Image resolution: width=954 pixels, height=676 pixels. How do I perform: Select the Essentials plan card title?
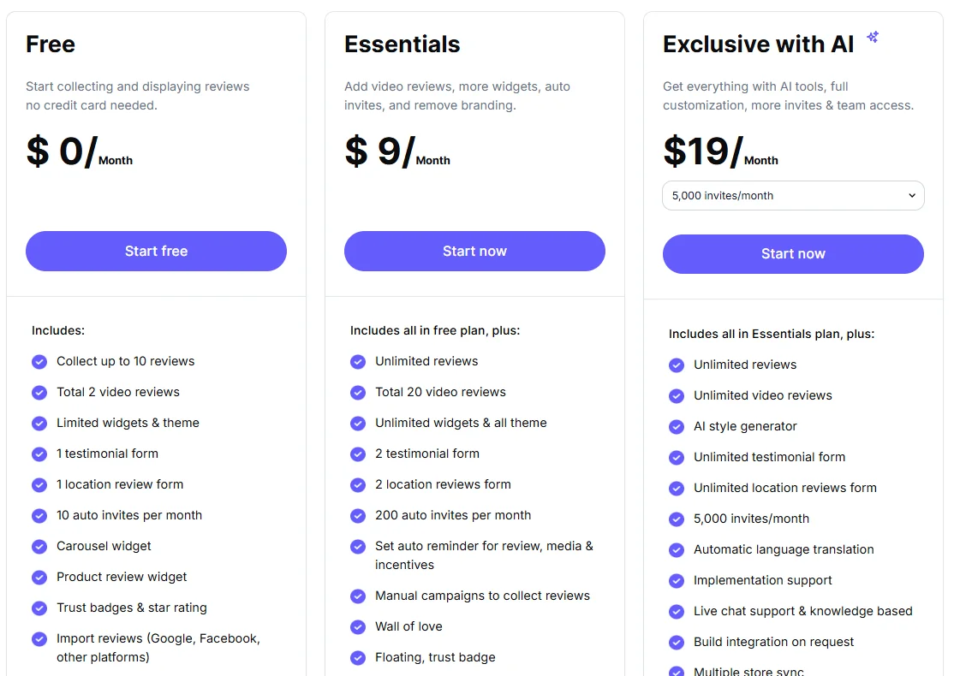coord(402,44)
